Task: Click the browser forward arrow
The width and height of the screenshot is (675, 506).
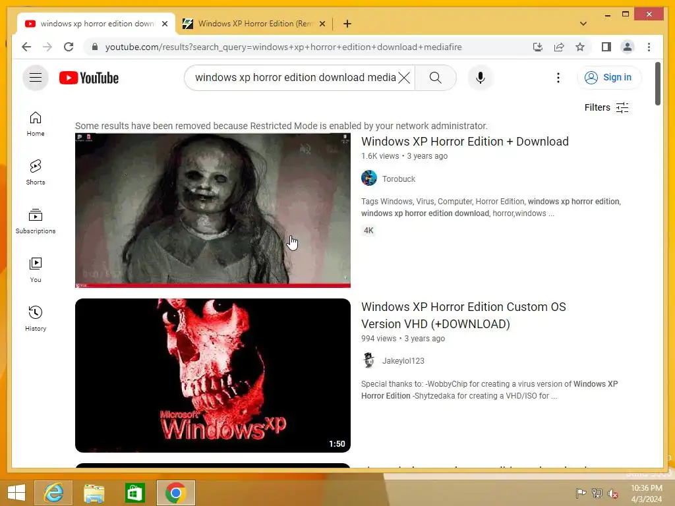Action: (x=47, y=47)
